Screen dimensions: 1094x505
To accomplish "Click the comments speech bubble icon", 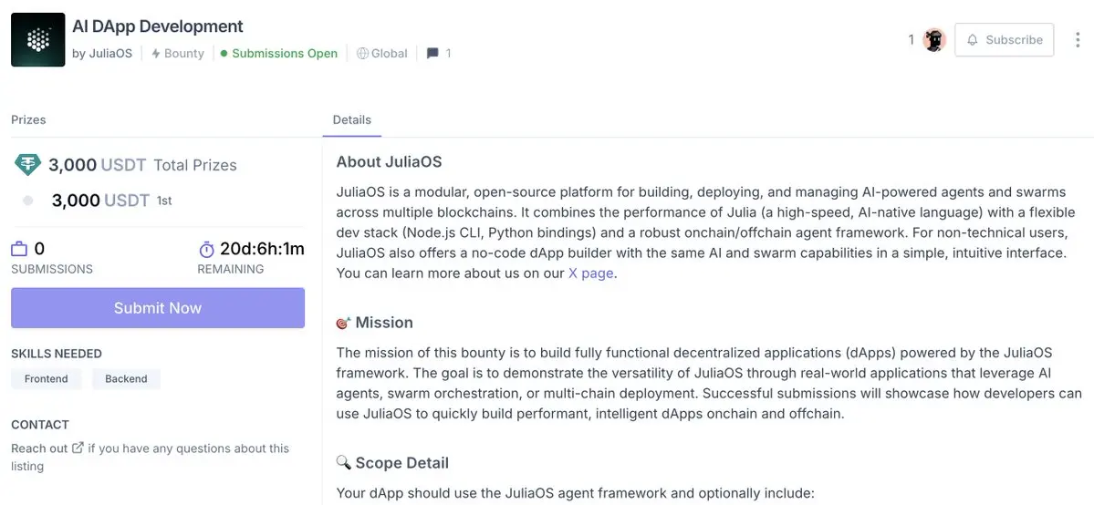I will (432, 53).
